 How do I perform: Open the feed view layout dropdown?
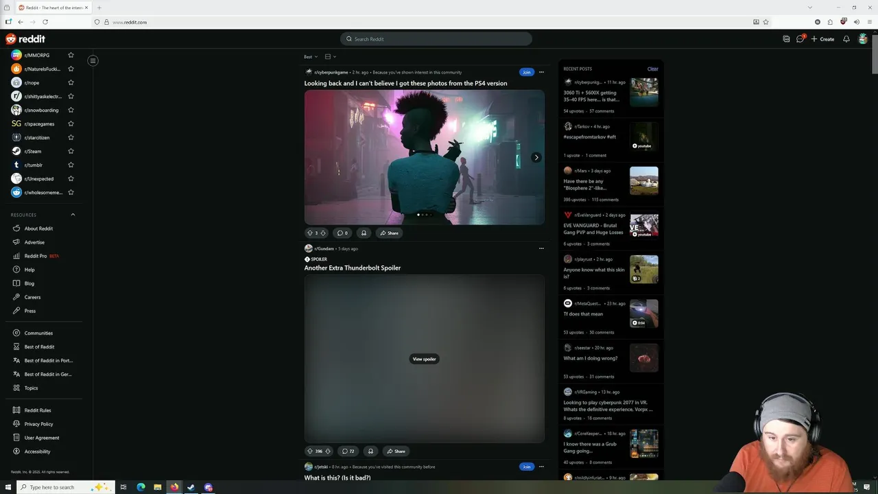[x=330, y=57]
